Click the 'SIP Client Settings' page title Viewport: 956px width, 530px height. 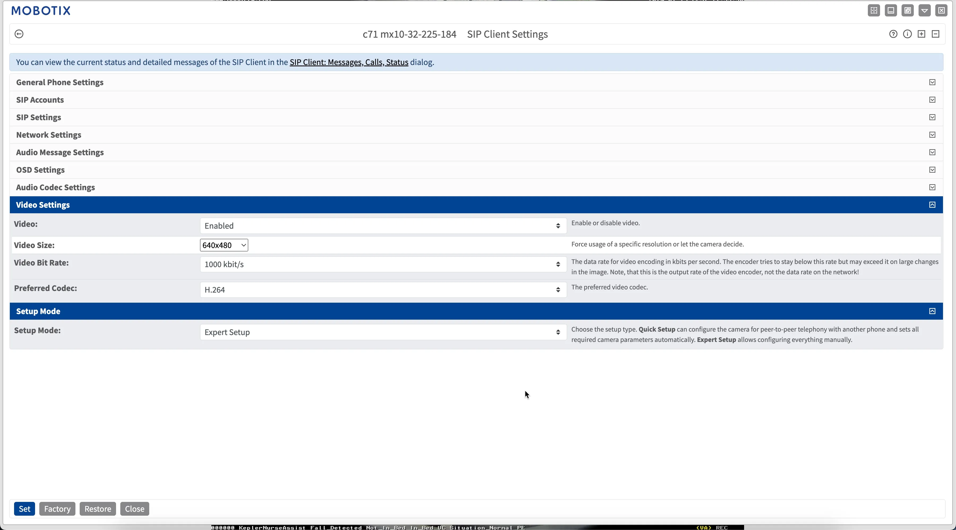point(507,34)
